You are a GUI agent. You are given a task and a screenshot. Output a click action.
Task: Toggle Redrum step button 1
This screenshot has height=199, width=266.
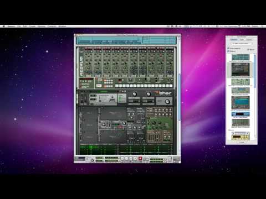(x=117, y=86)
